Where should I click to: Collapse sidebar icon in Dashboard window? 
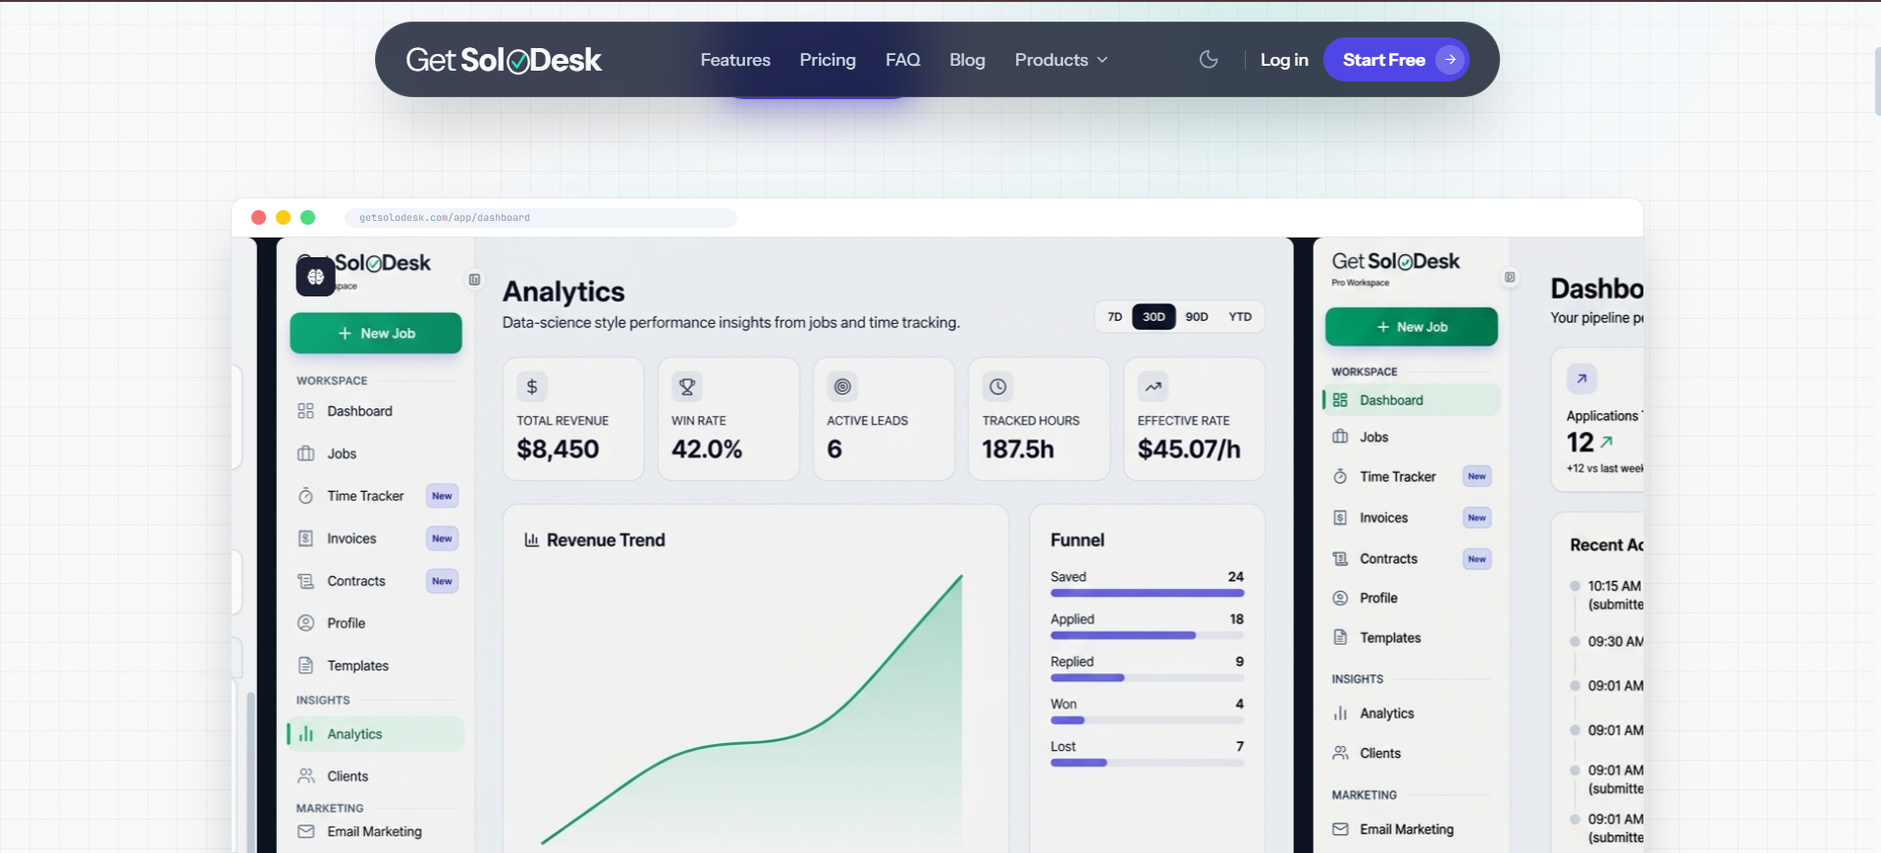point(1510,277)
